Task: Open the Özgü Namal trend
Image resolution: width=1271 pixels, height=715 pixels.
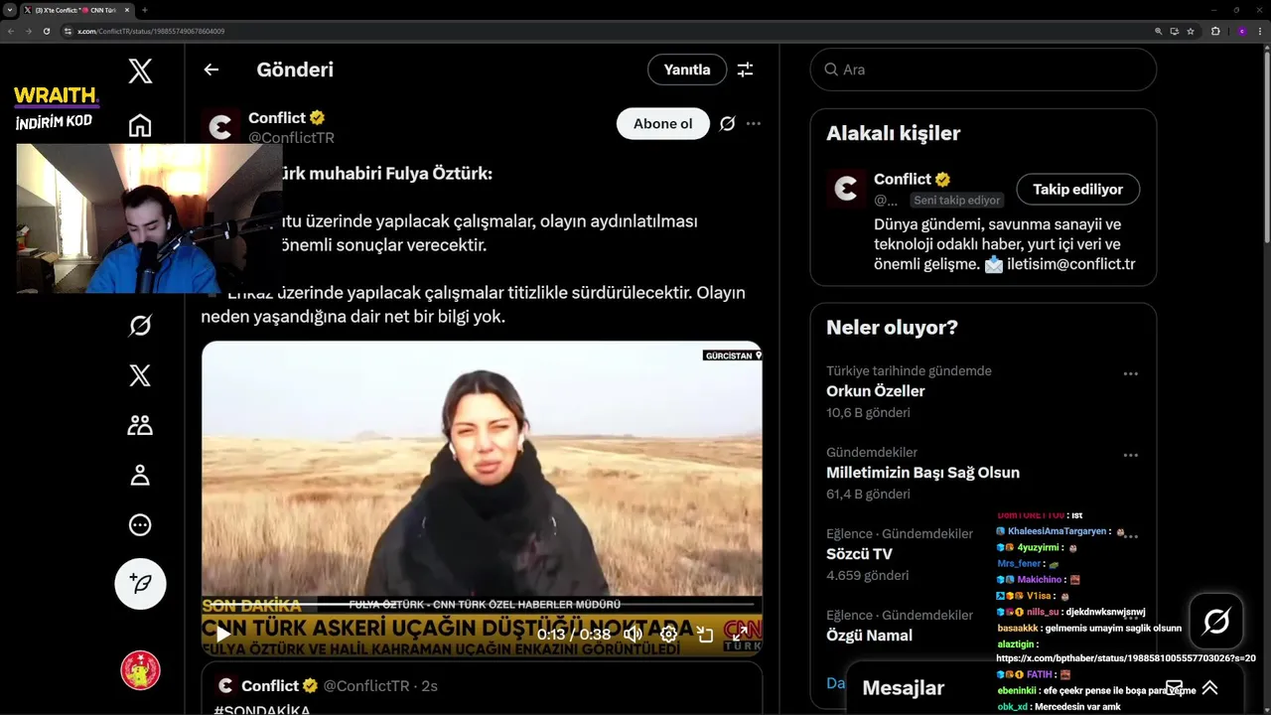Action: pos(869,636)
